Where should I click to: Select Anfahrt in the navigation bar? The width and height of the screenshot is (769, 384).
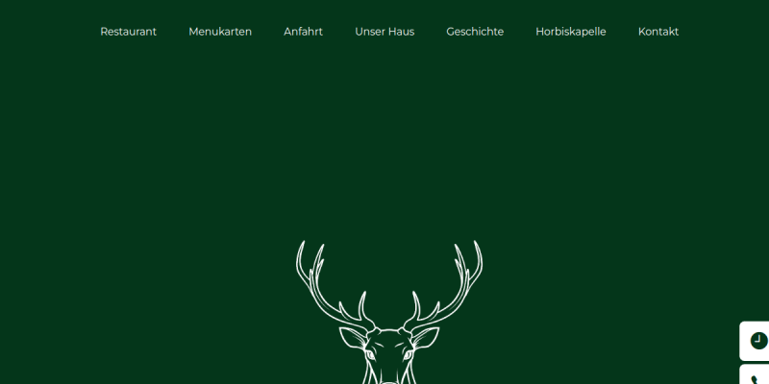(303, 32)
